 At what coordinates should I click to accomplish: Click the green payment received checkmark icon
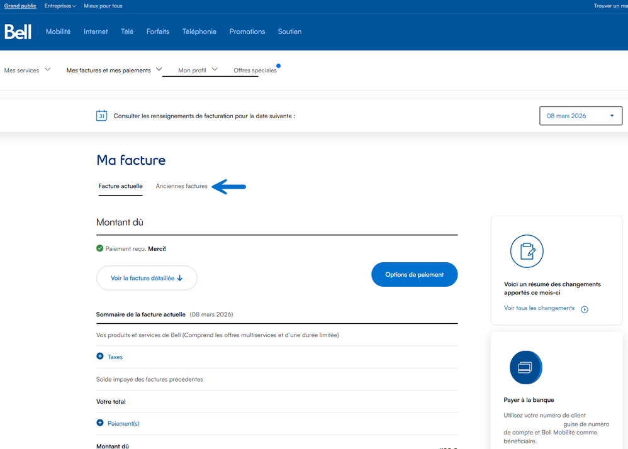click(99, 248)
